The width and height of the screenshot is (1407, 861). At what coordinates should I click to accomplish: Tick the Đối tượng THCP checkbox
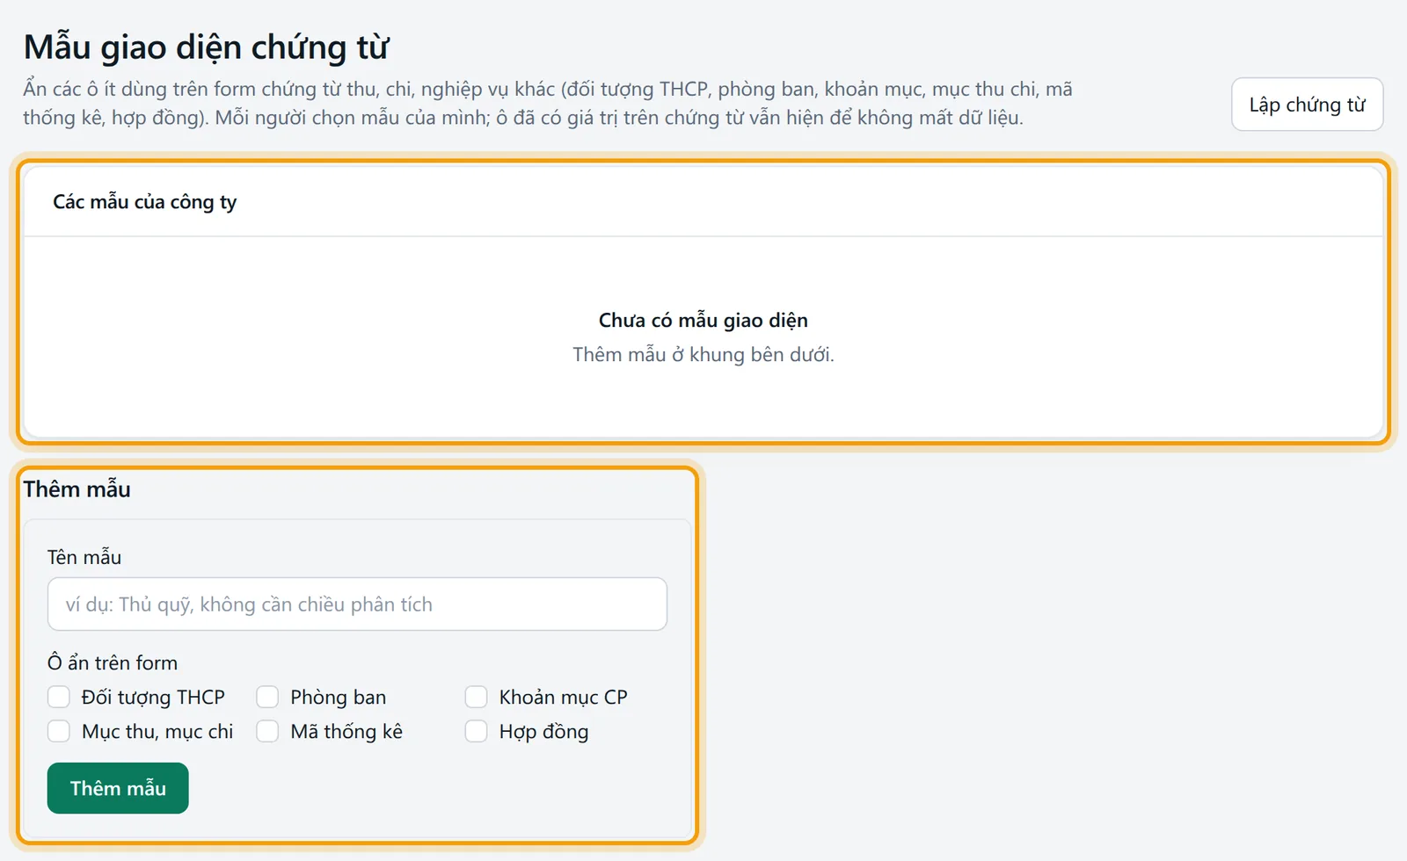[59, 697]
